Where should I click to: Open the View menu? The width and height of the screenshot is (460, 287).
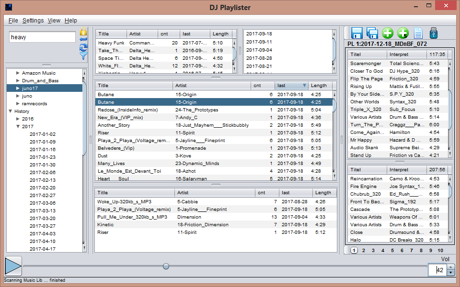click(54, 21)
